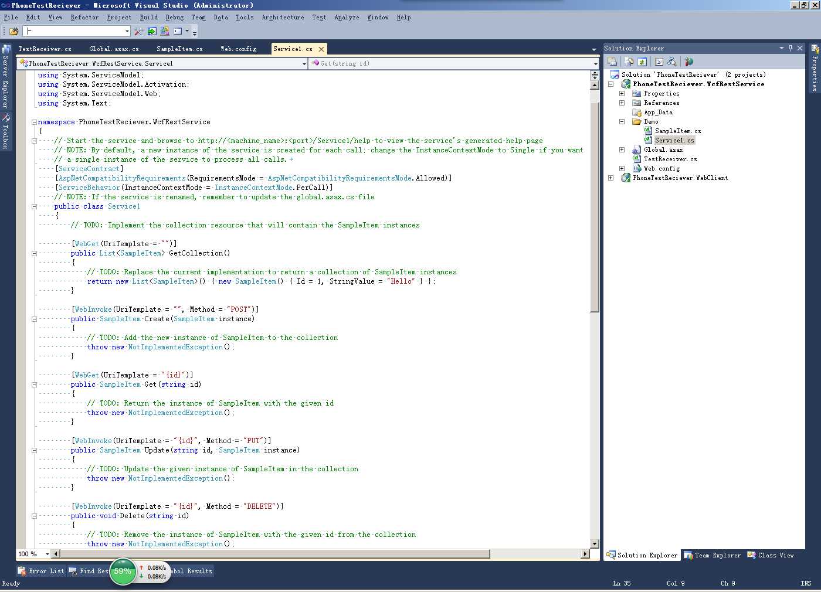Open the Extension Manager tools icon

click(x=138, y=31)
